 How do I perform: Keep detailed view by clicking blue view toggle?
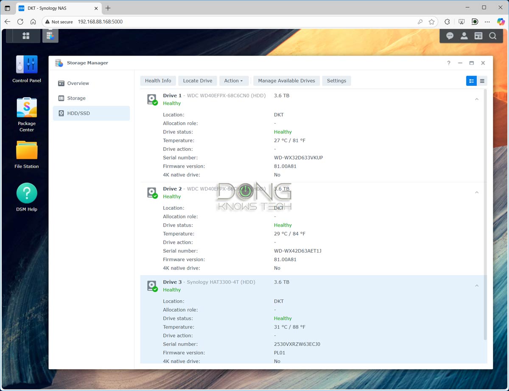click(x=472, y=81)
